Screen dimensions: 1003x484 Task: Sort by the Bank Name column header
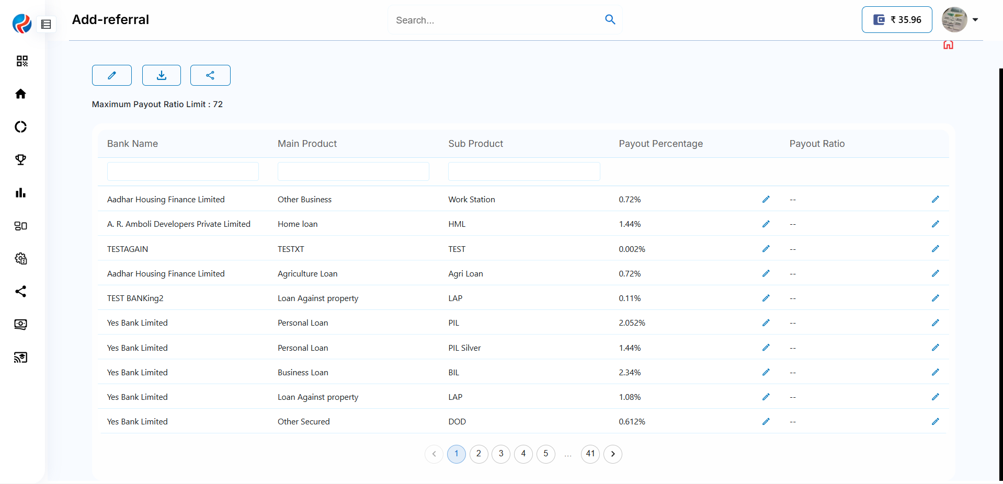(x=132, y=144)
